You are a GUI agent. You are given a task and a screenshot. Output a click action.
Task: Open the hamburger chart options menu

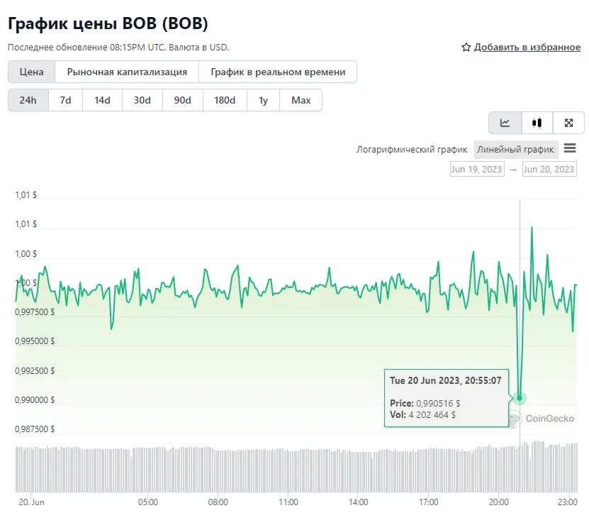tap(571, 149)
